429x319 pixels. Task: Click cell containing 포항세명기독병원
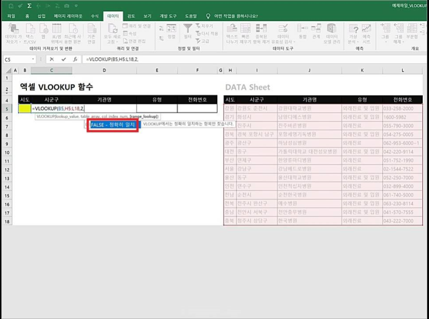pos(310,134)
